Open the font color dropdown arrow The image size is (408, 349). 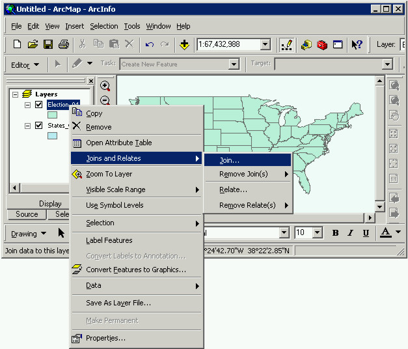(398, 232)
